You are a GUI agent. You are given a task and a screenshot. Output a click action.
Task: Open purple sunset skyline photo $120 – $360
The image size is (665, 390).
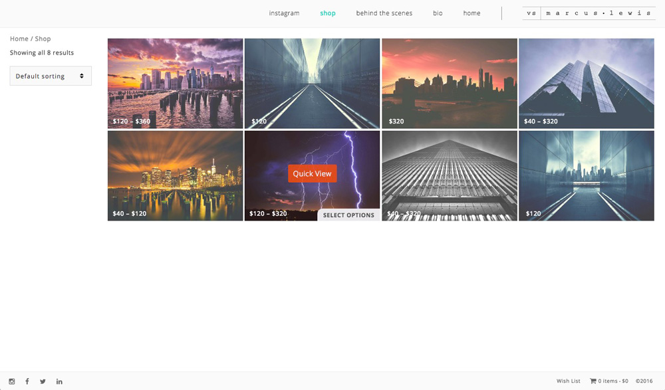pos(175,84)
